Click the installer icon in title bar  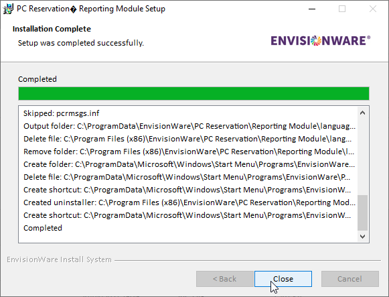point(8,9)
